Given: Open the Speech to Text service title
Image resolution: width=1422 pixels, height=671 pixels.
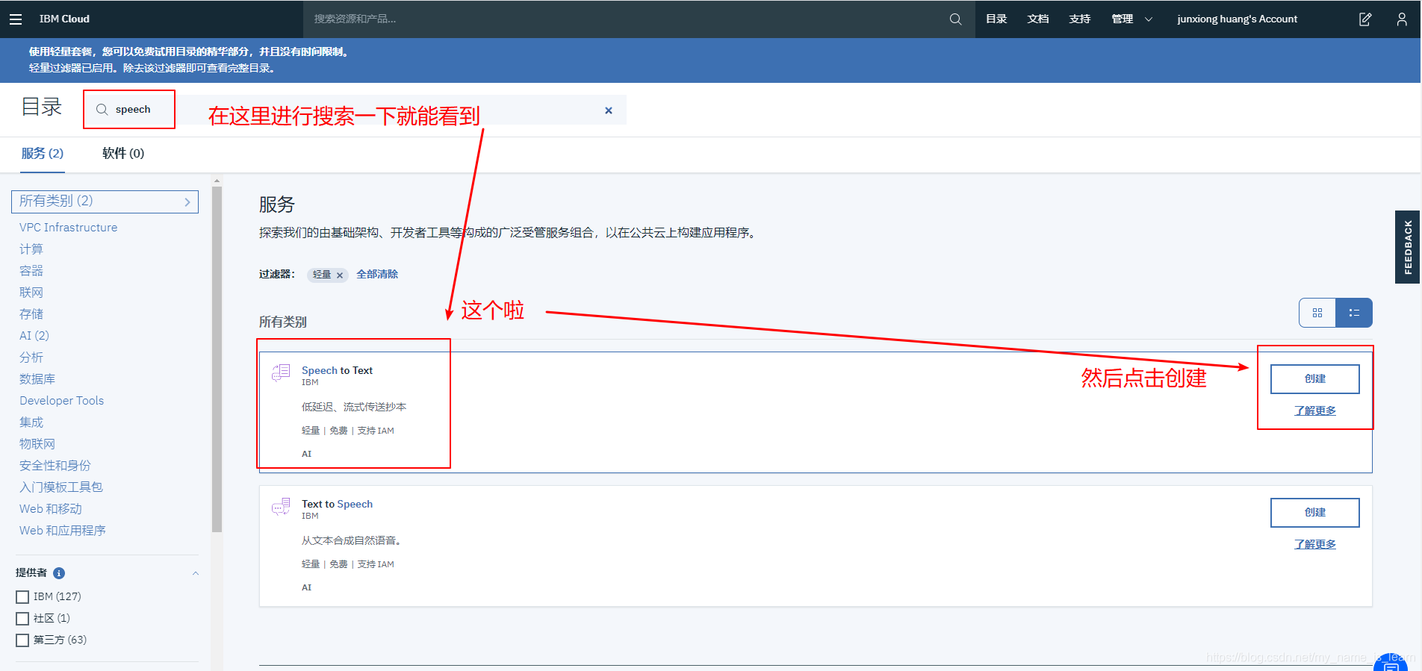Looking at the screenshot, I should click(x=337, y=371).
